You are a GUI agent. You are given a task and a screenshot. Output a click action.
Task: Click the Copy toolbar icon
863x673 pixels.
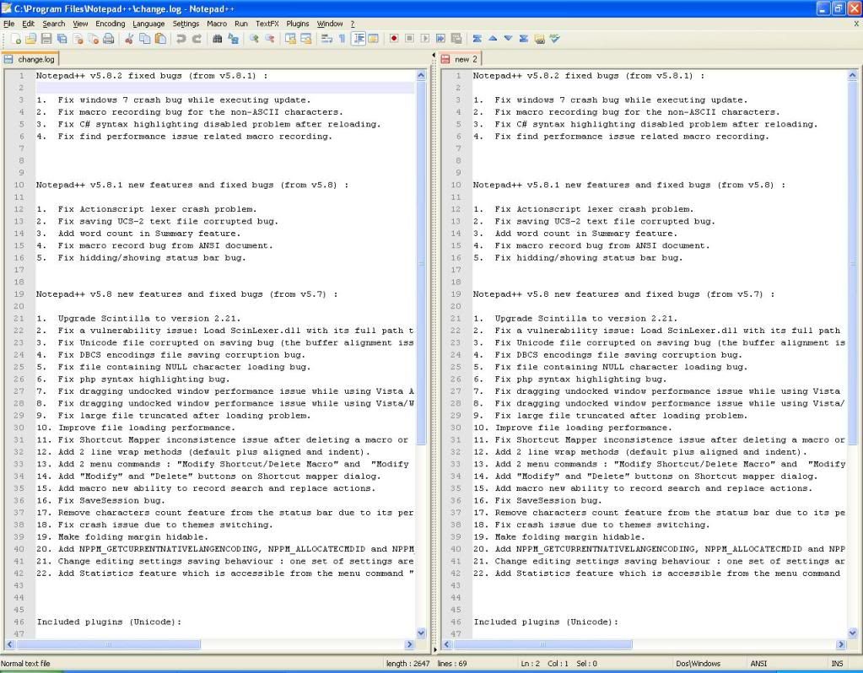tap(145, 39)
